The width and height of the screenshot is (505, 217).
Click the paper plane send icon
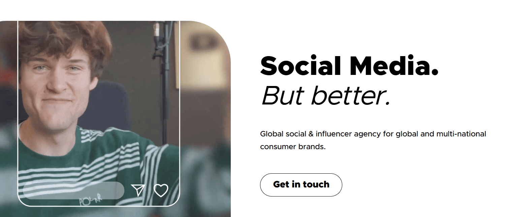pos(138,190)
